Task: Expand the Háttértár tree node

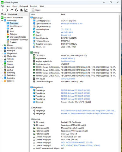Action: [2, 59]
